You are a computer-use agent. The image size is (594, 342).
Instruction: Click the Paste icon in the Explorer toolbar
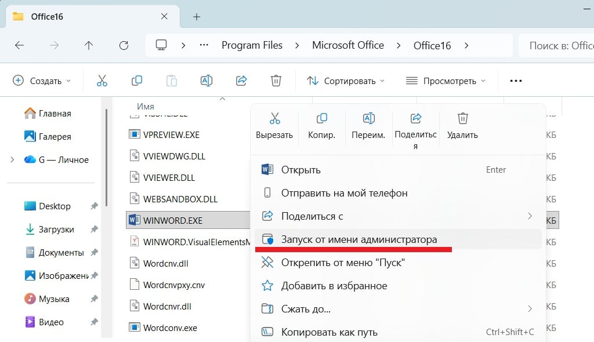click(x=172, y=81)
